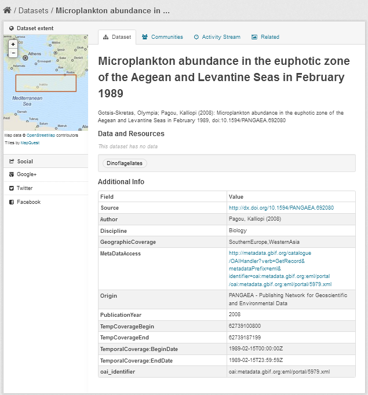Click the Social section share icon
Screen dimensions: 368x395
[12, 162]
